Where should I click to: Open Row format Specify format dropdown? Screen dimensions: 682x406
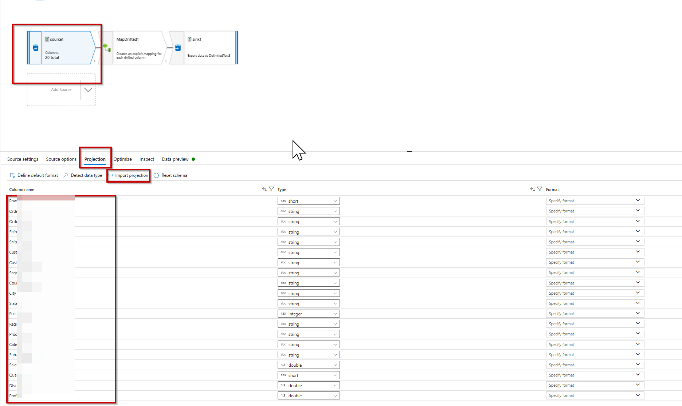coord(595,201)
